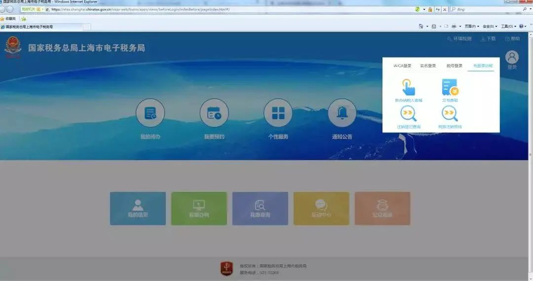
Task: Click the 文书查验 document icon
Action: click(450, 87)
